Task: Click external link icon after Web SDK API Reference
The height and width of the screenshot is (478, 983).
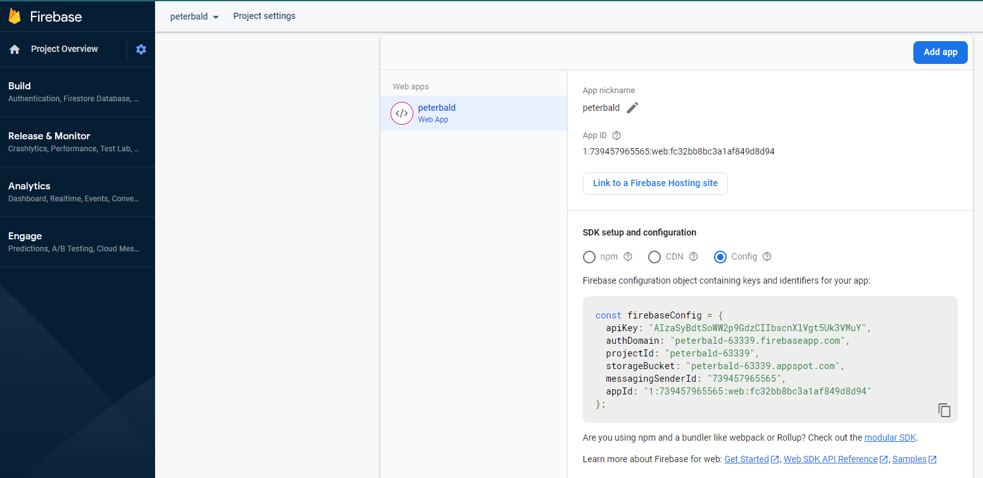Action: (x=884, y=460)
